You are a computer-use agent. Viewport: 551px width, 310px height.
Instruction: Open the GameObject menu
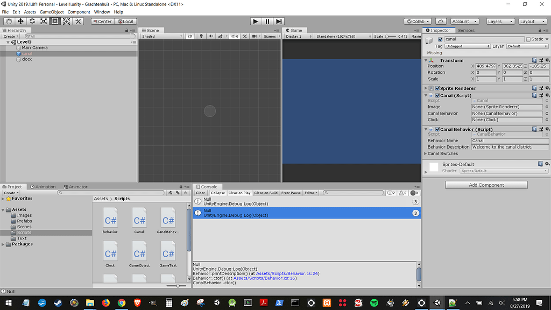(52, 11)
